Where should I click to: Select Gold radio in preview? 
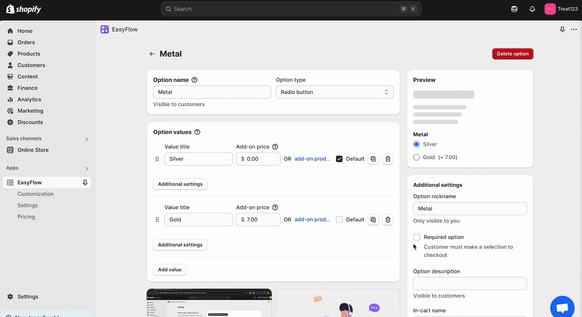pos(416,157)
